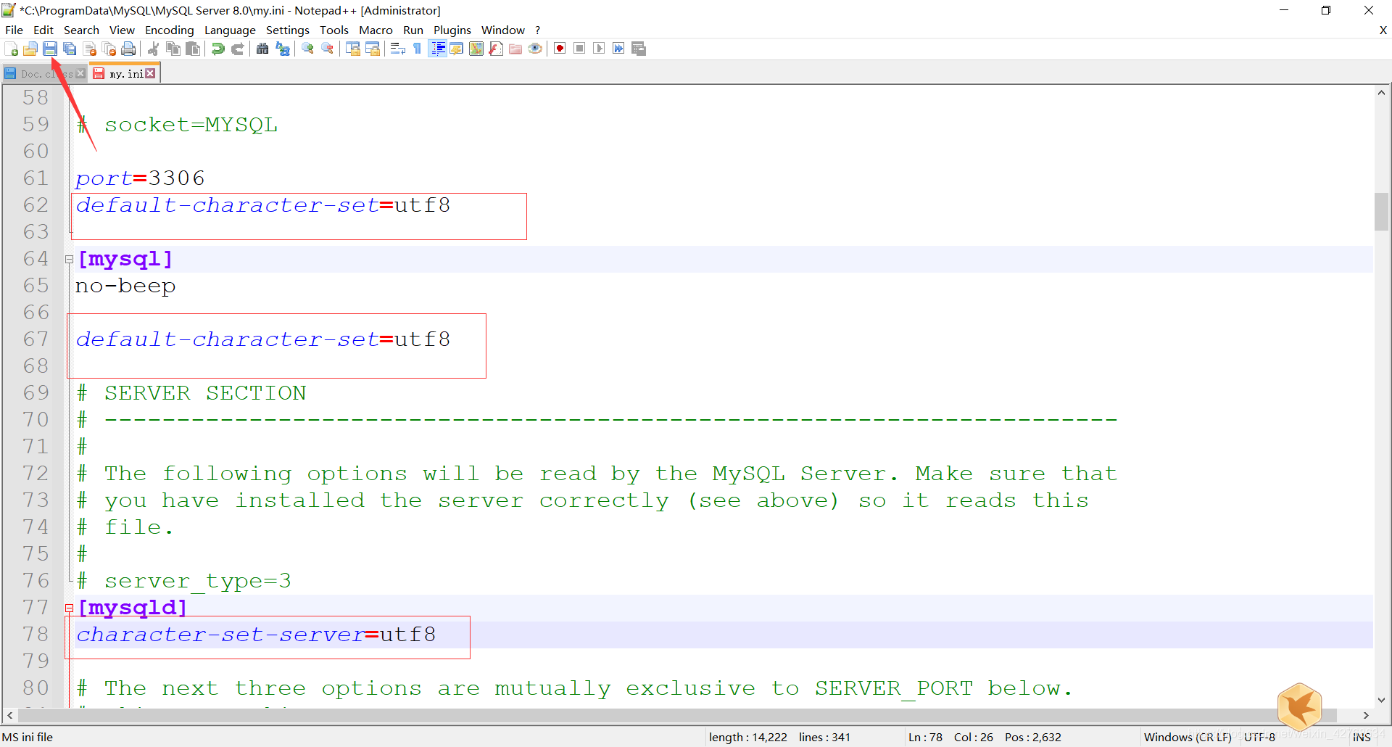The height and width of the screenshot is (747, 1392).
Task: Toggle the Document Map icon
Action: [x=476, y=49]
